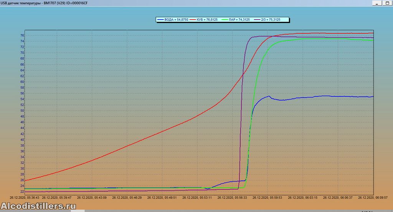This screenshot has width=393, height=212.
Task: Click the Alcodistillers.ru watermark
Action: (38, 206)
